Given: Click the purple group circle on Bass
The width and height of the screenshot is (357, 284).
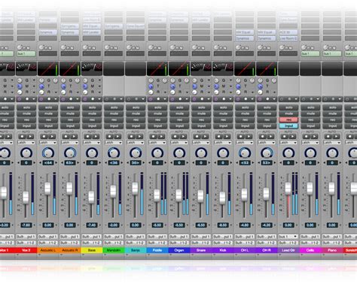Looking at the screenshot, I should click(85, 99).
